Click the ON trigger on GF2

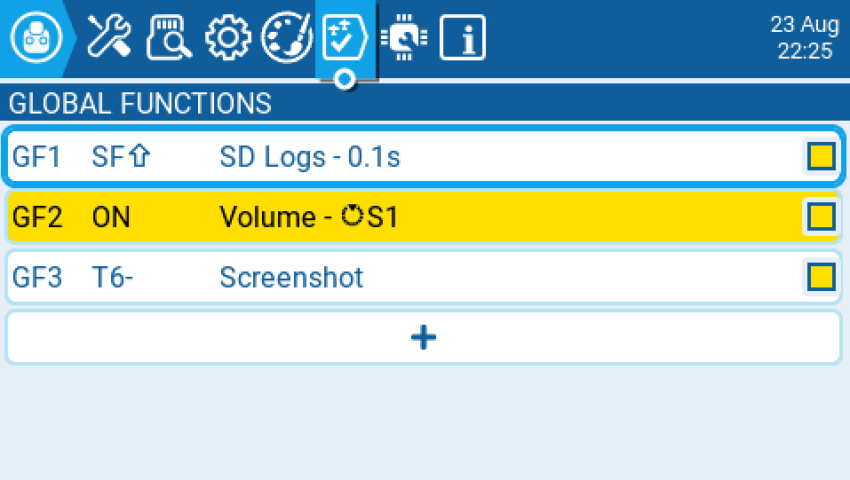[111, 216]
